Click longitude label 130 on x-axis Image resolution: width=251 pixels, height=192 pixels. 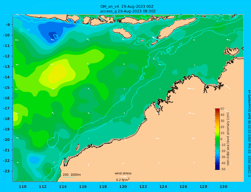coord(223,186)
